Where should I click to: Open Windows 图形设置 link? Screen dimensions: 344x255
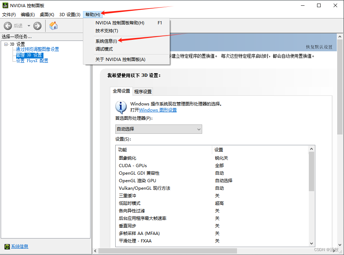tap(158, 110)
